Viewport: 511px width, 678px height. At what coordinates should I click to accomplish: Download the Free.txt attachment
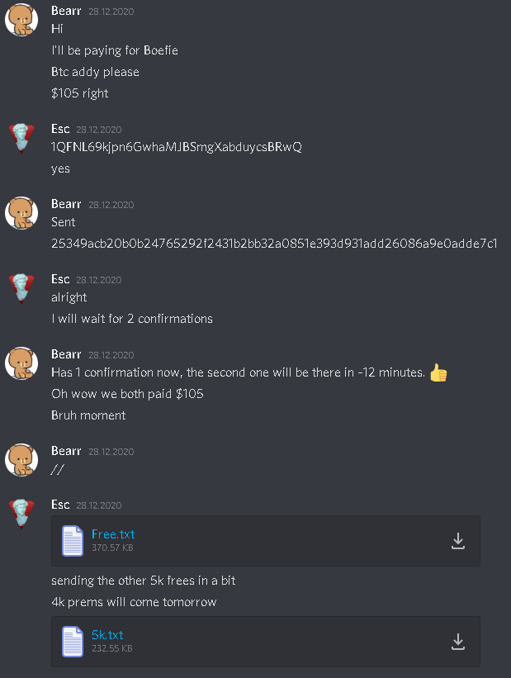458,541
